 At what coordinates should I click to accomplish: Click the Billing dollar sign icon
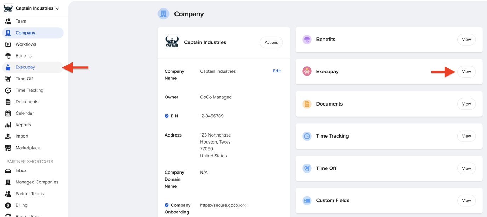tap(8, 205)
